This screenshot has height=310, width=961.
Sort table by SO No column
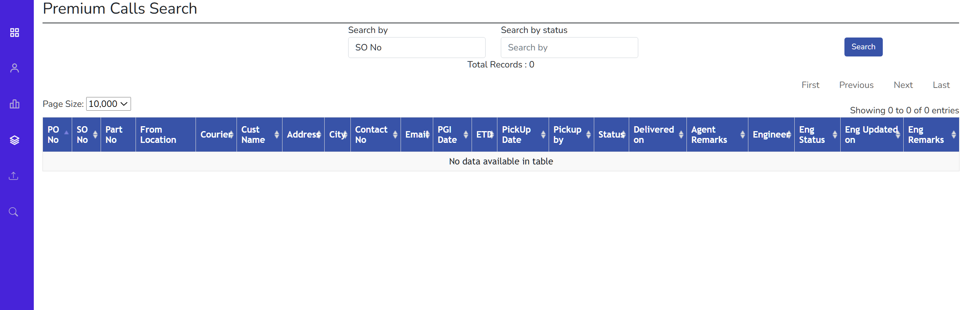tap(86, 135)
